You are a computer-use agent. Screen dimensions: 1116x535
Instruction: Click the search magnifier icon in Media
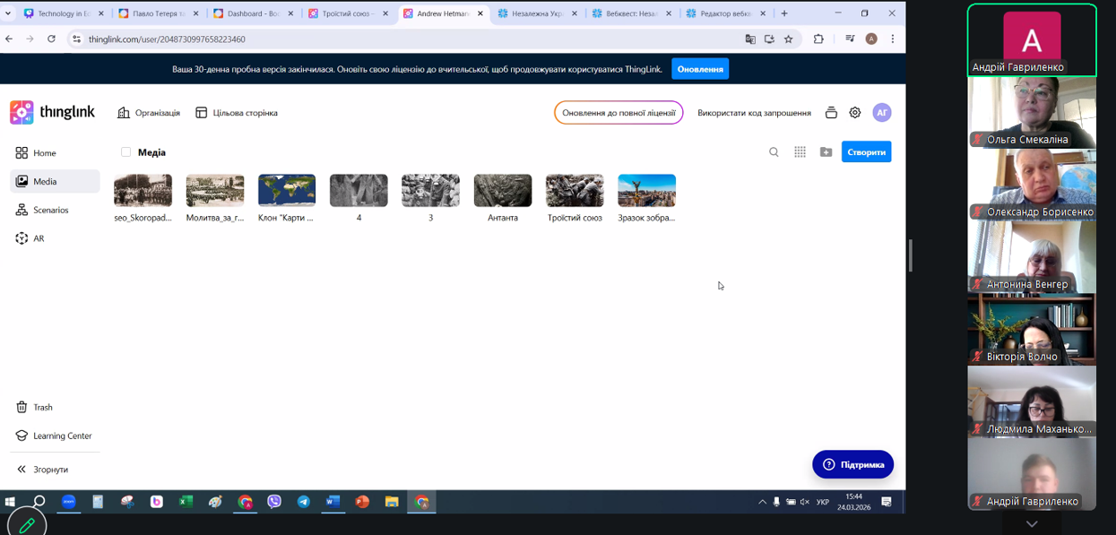[x=774, y=152]
